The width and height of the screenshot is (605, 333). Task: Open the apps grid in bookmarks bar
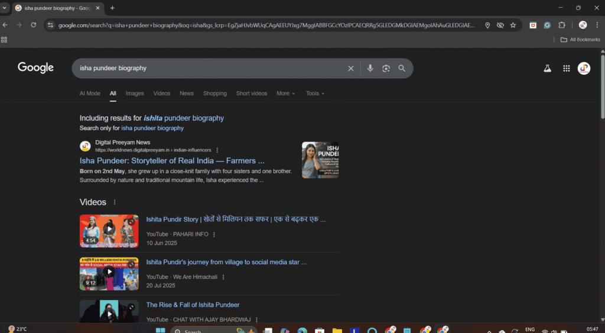point(4,39)
